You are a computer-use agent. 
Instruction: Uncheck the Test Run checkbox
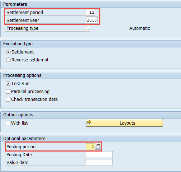point(8,84)
